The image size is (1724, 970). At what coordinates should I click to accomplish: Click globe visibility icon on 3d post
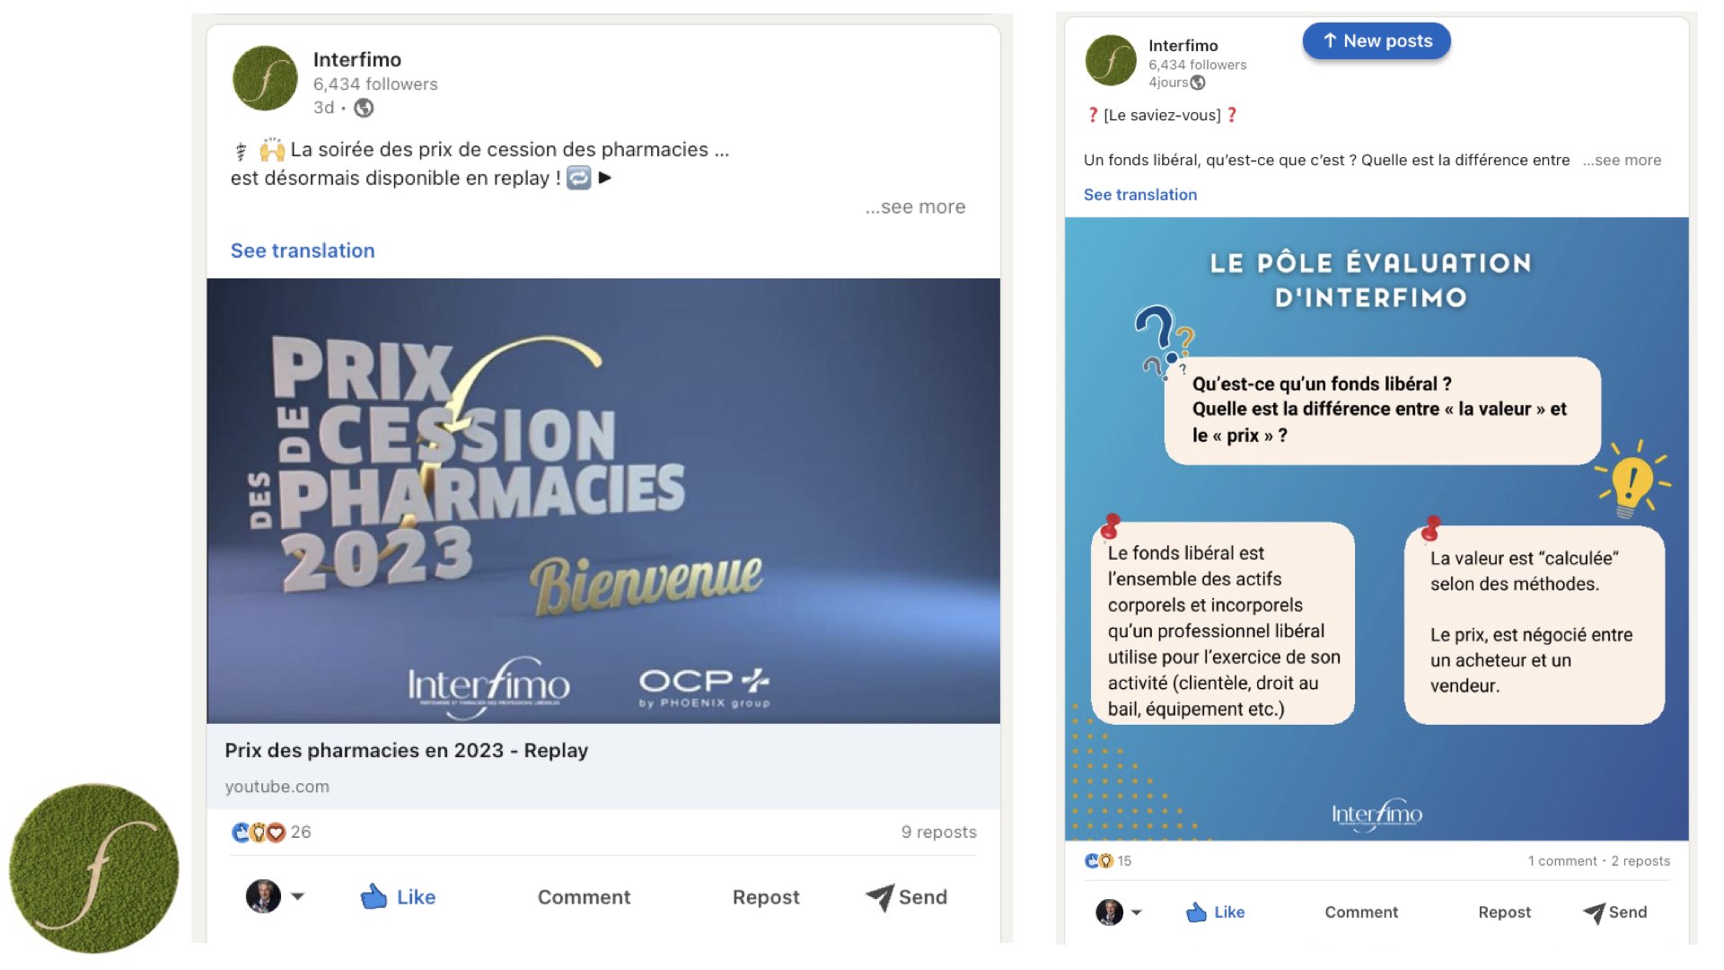click(x=364, y=108)
